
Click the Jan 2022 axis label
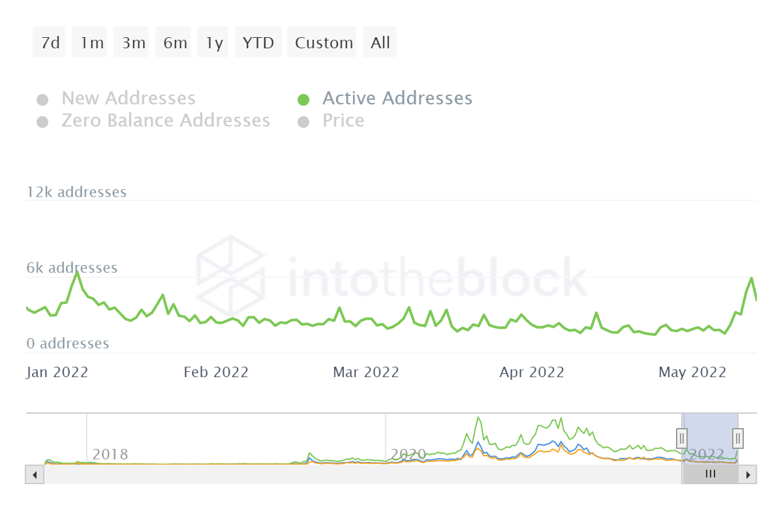[57, 373]
